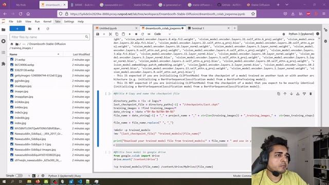Select the file 21.webp

20,60
